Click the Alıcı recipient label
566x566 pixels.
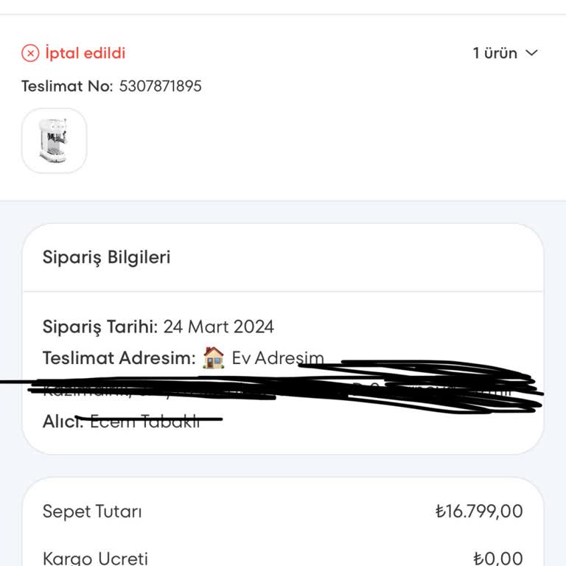[x=63, y=422]
